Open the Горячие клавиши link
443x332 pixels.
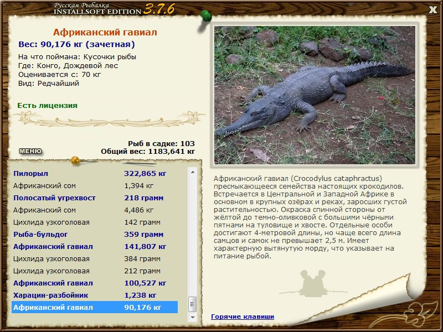(x=243, y=317)
